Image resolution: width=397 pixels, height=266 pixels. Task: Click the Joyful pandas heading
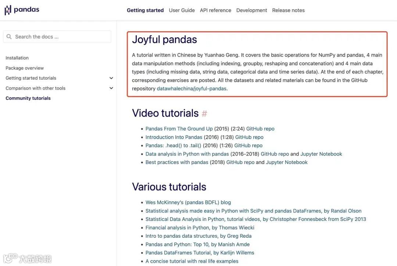point(164,40)
